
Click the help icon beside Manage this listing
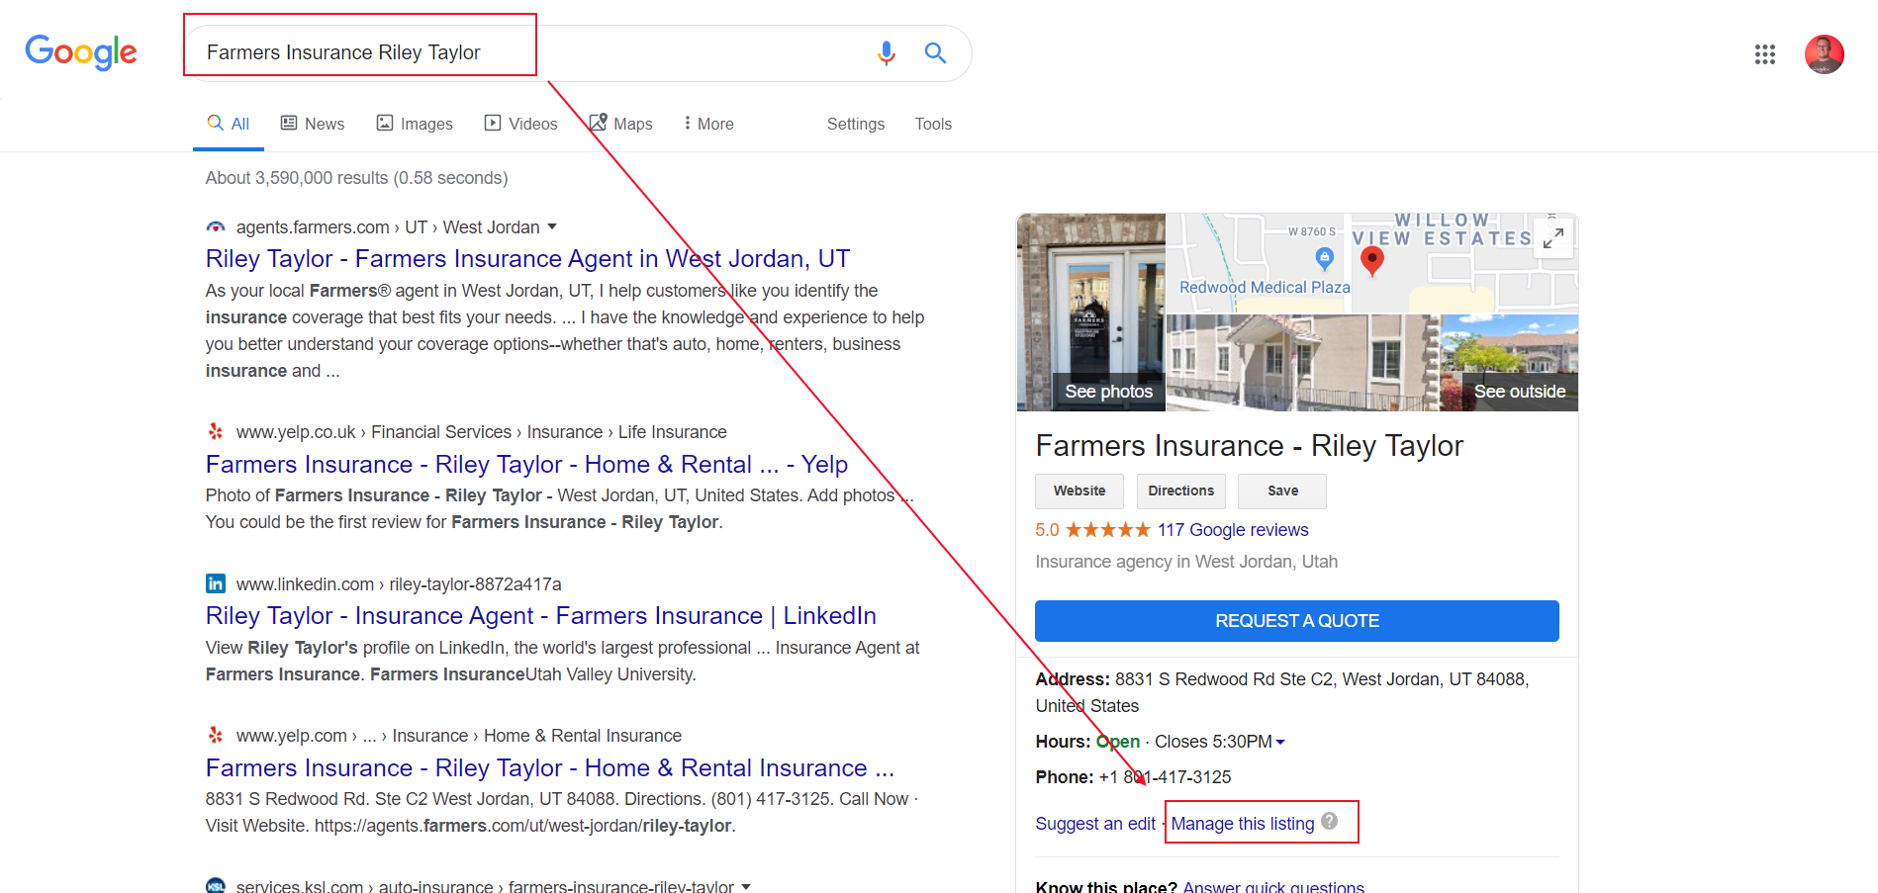click(1330, 821)
